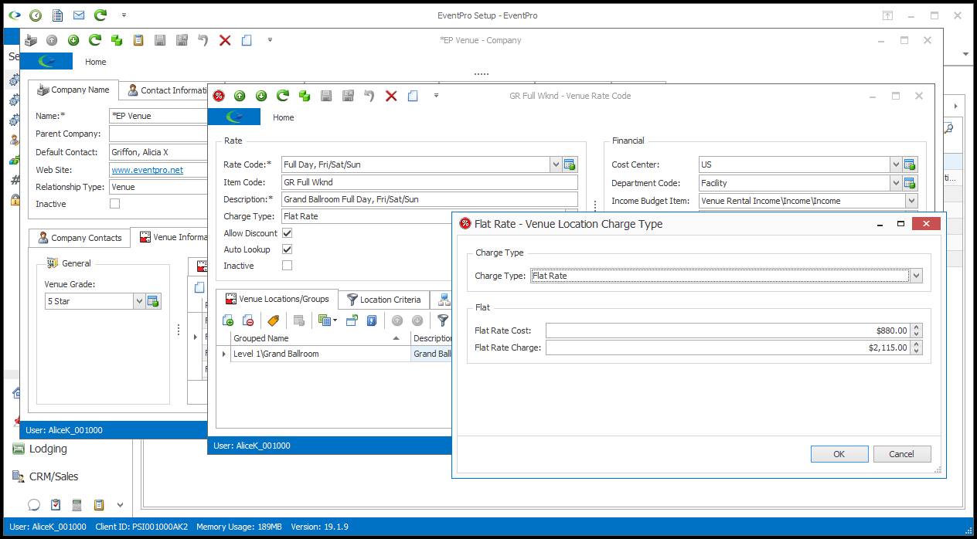Click the filter funnel icon in locations toolbar
Screen dimensions: 977x539
tap(443, 320)
